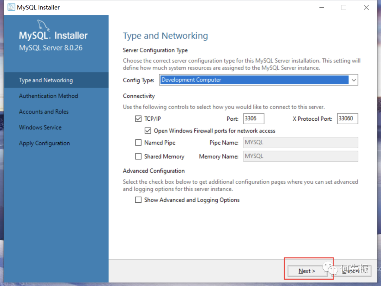Go to the Accounts and Roles step
Screen dimensions: 381x286
coord(44,112)
